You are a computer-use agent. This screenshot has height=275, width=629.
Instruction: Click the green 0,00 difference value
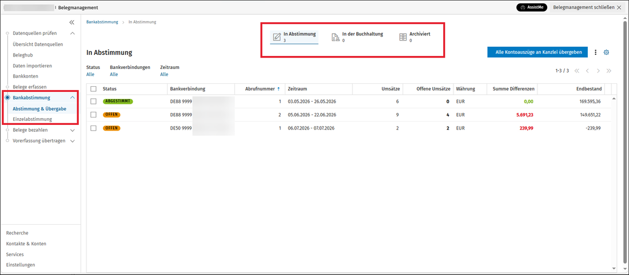(528, 102)
